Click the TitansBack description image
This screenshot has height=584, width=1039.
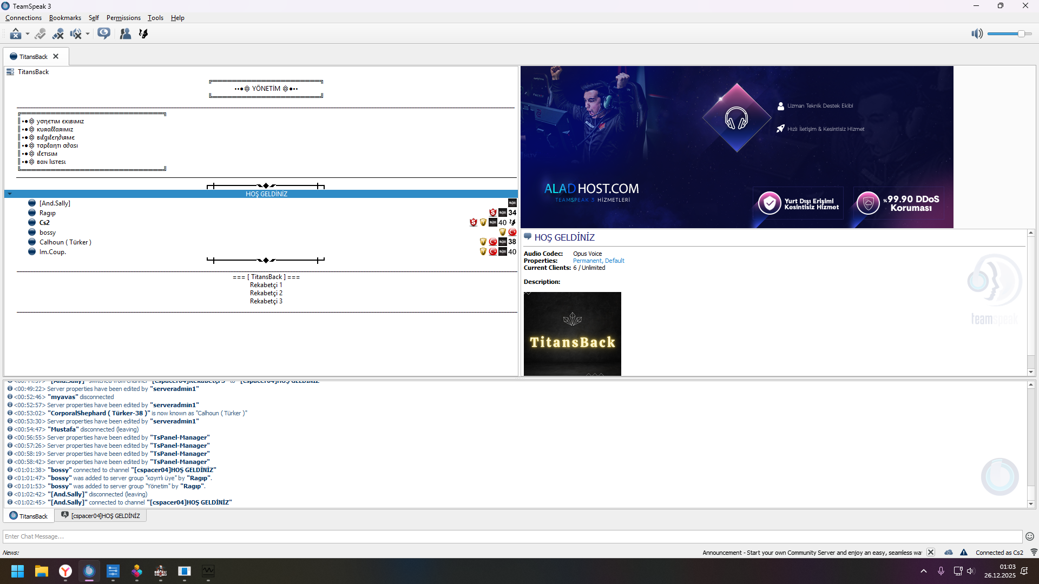(573, 334)
